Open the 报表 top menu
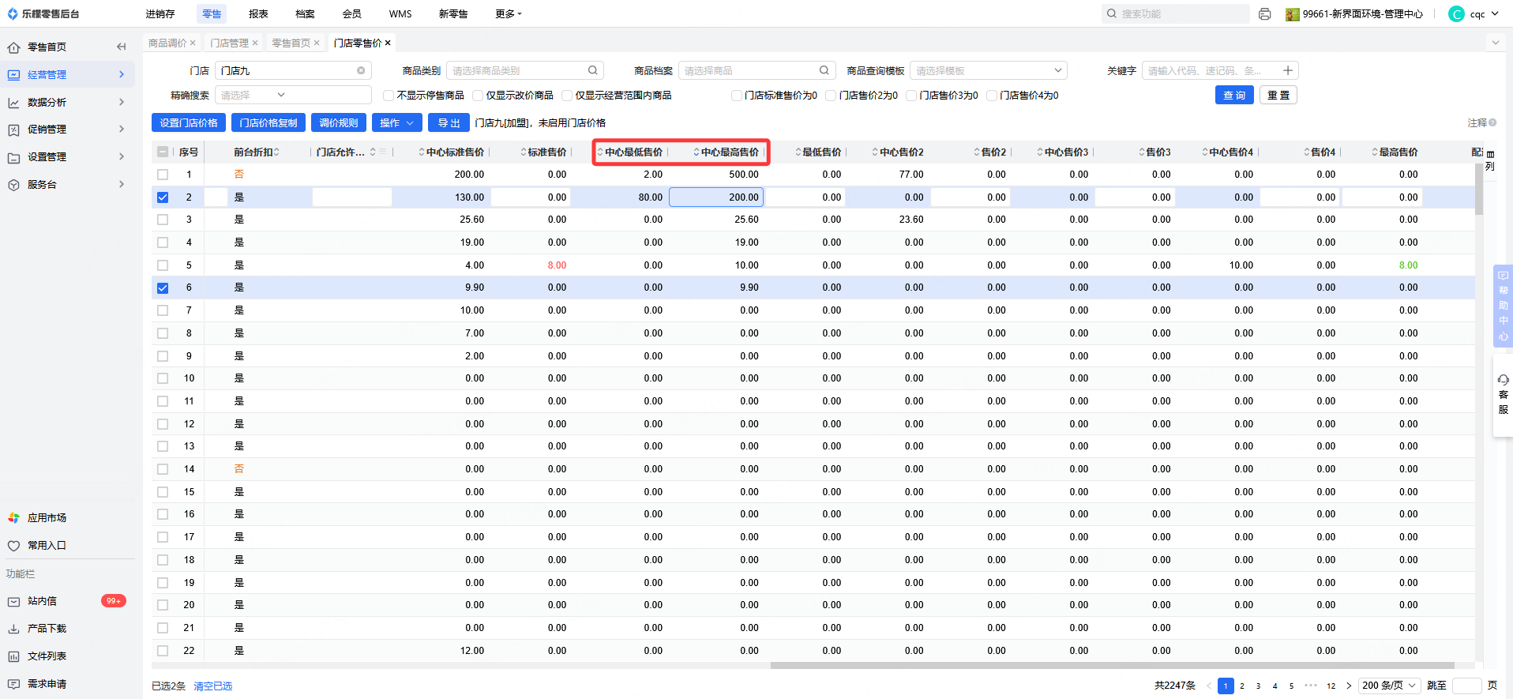 click(x=258, y=14)
